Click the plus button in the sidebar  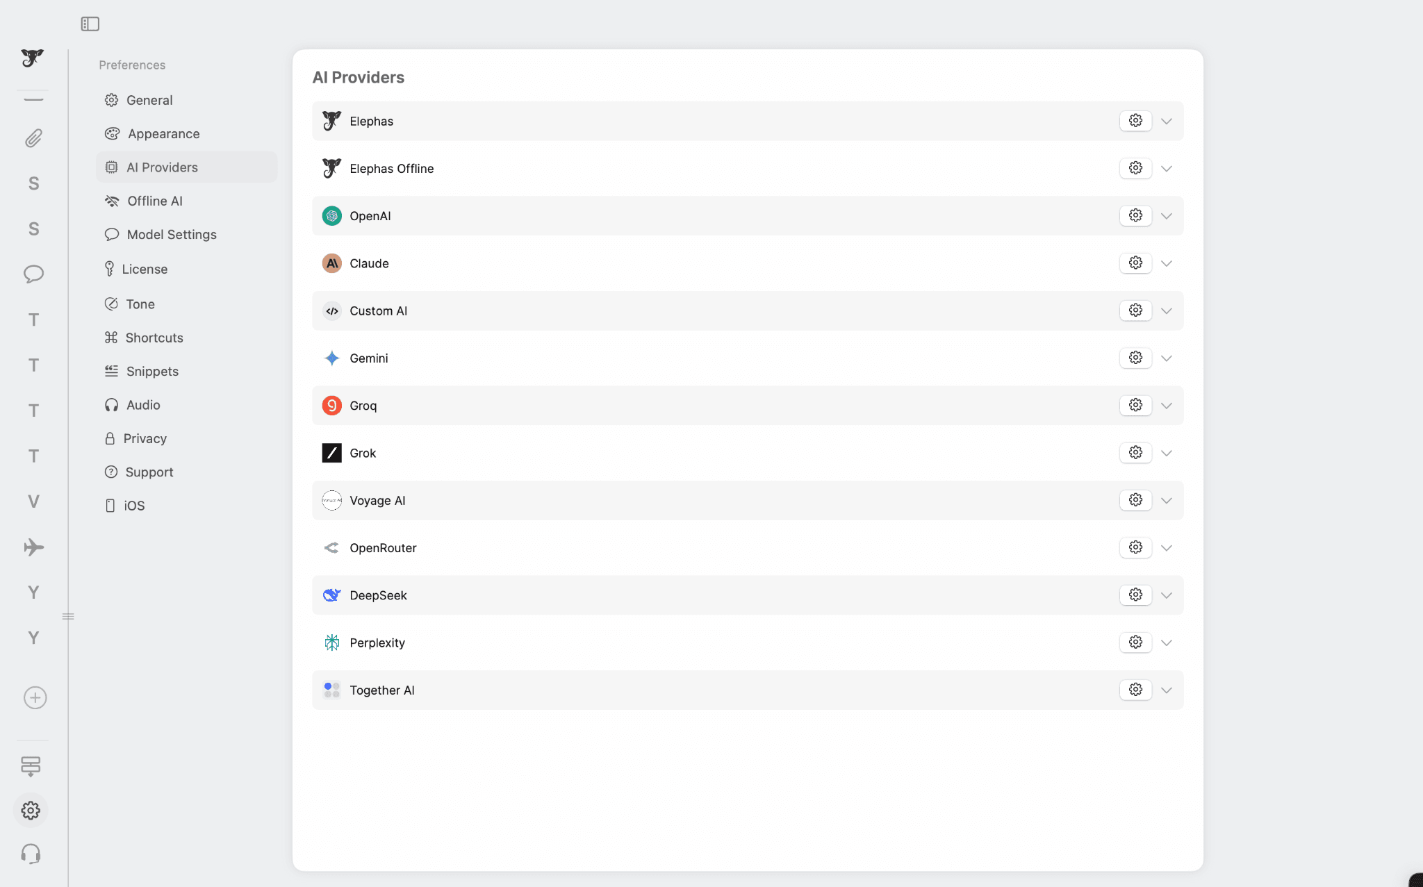coord(35,697)
